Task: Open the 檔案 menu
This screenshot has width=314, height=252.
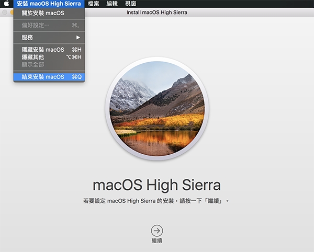Action: [x=94, y=4]
